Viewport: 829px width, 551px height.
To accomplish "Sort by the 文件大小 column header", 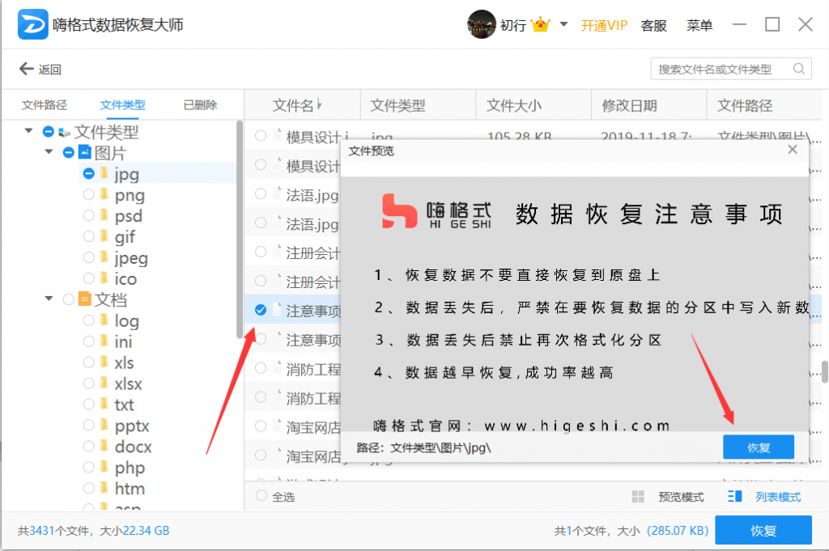I will tap(534, 105).
